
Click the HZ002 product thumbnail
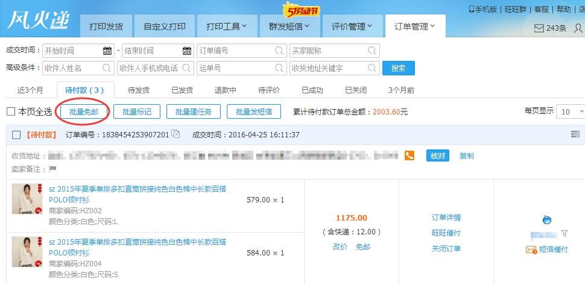27,199
